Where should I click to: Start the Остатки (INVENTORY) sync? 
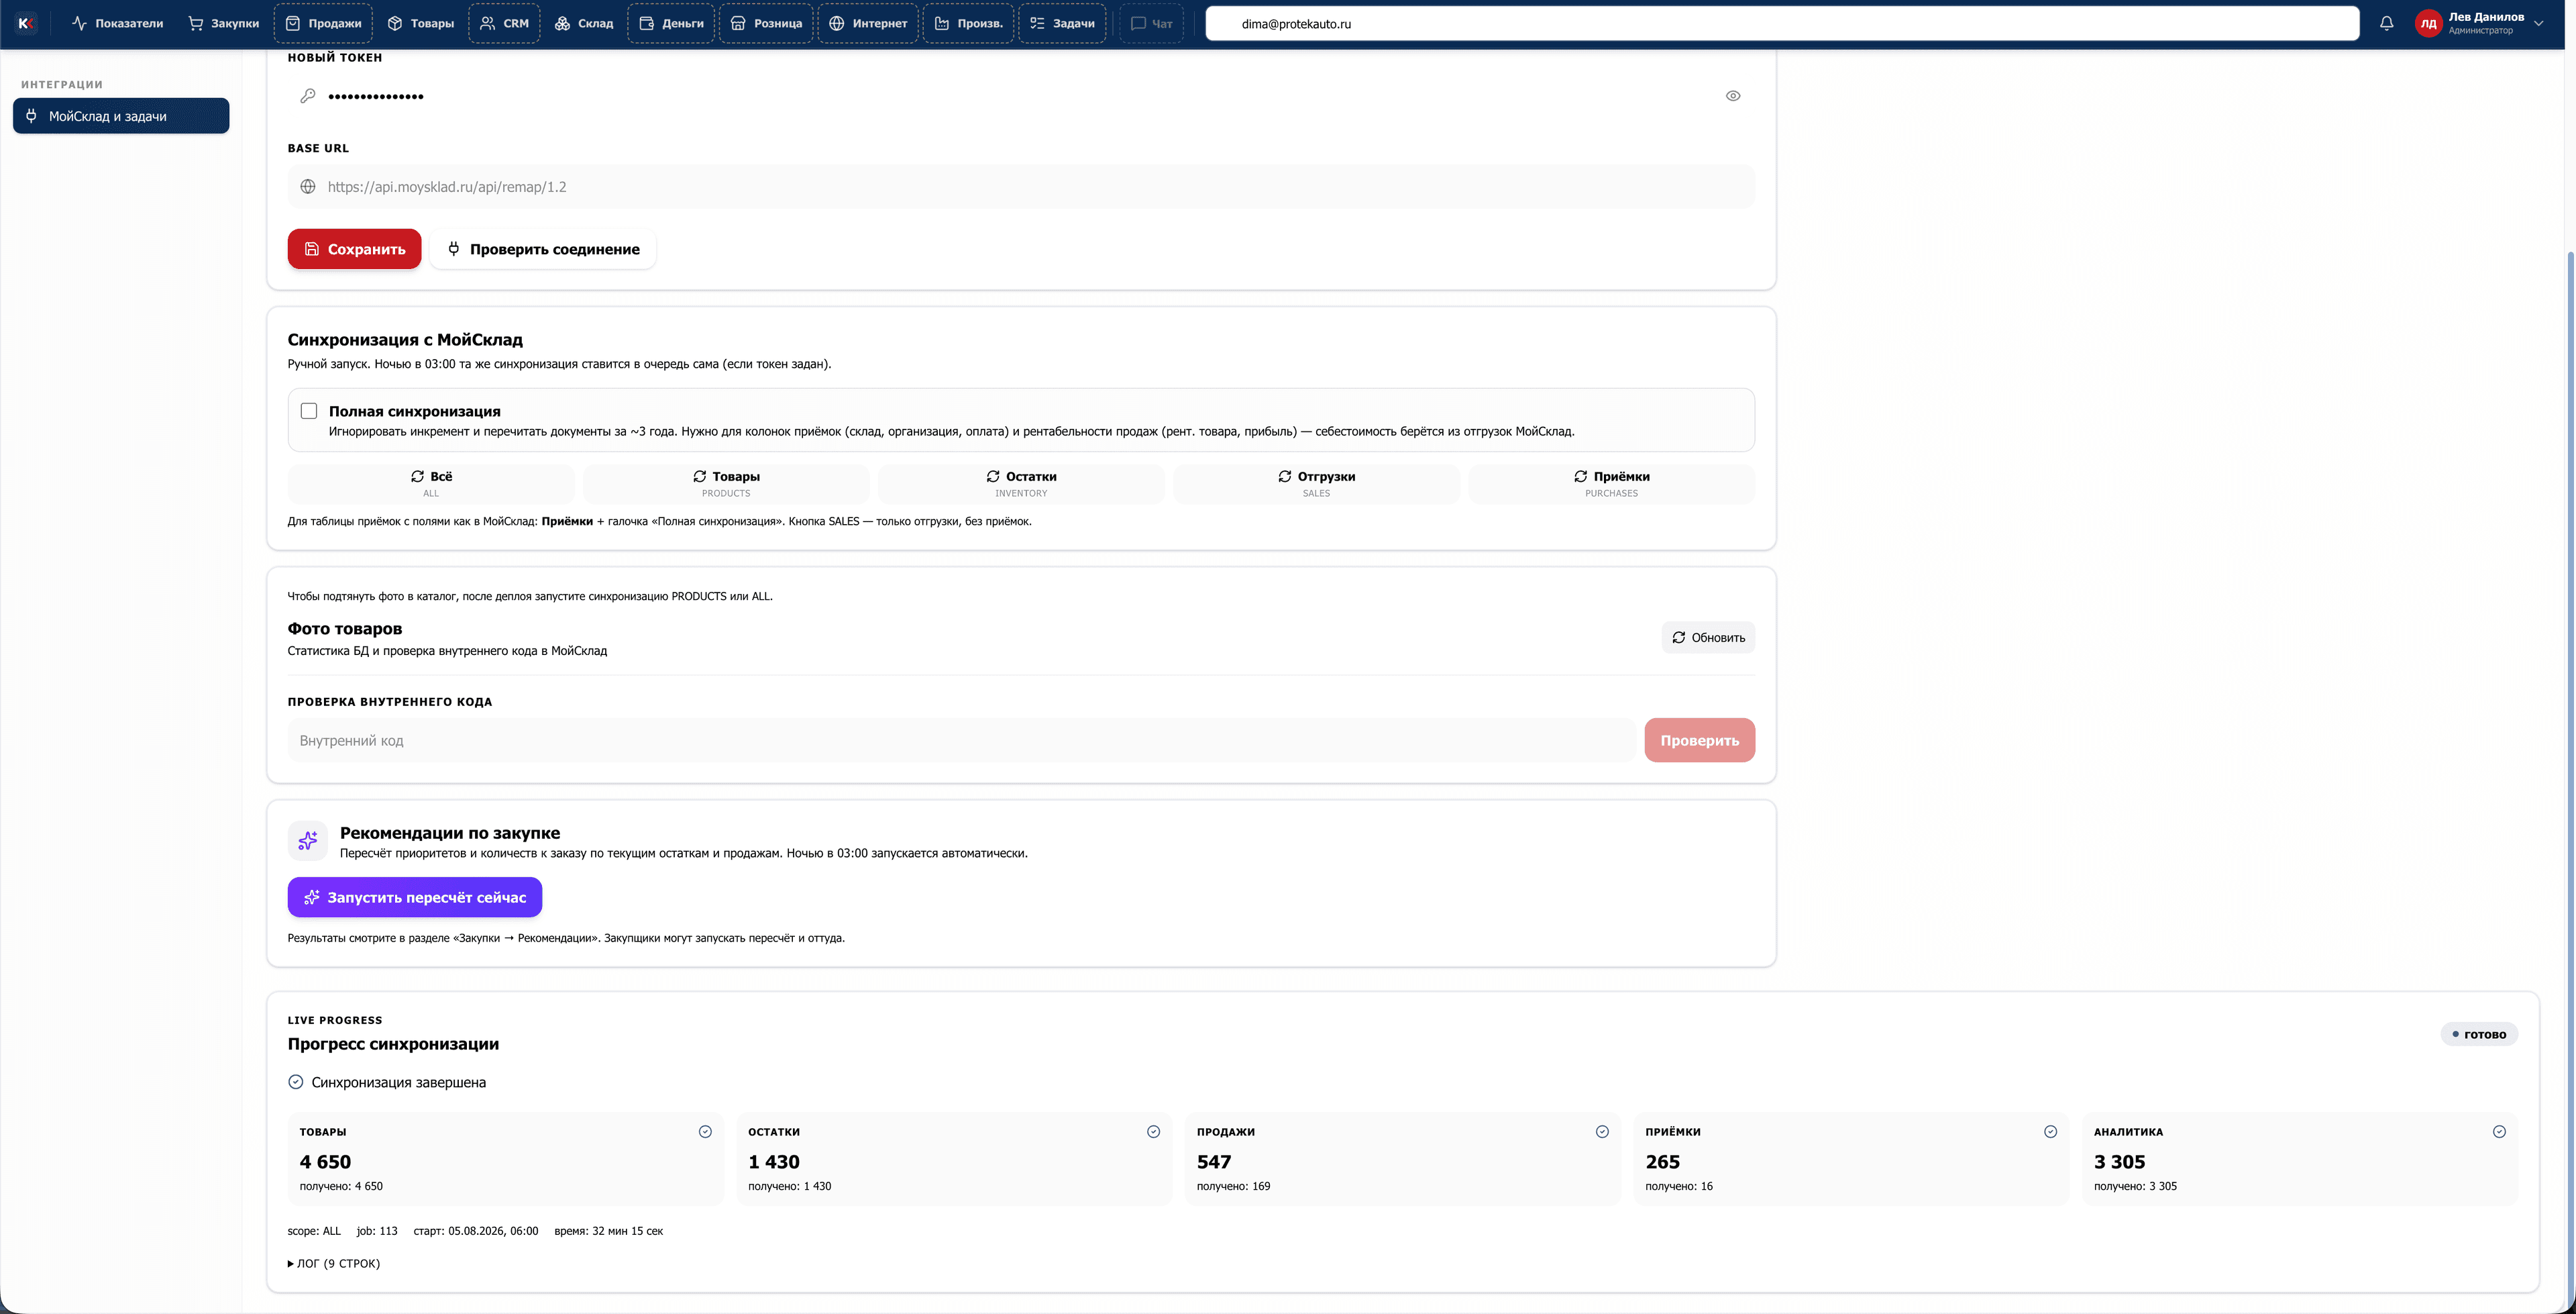(1021, 483)
